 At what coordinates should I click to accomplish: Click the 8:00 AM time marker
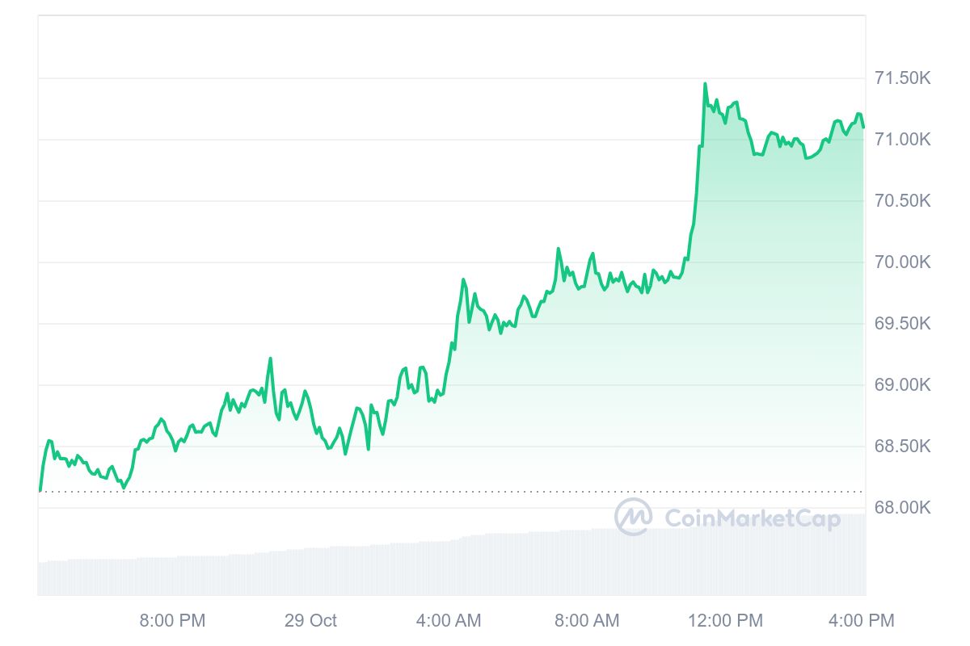[587, 621]
